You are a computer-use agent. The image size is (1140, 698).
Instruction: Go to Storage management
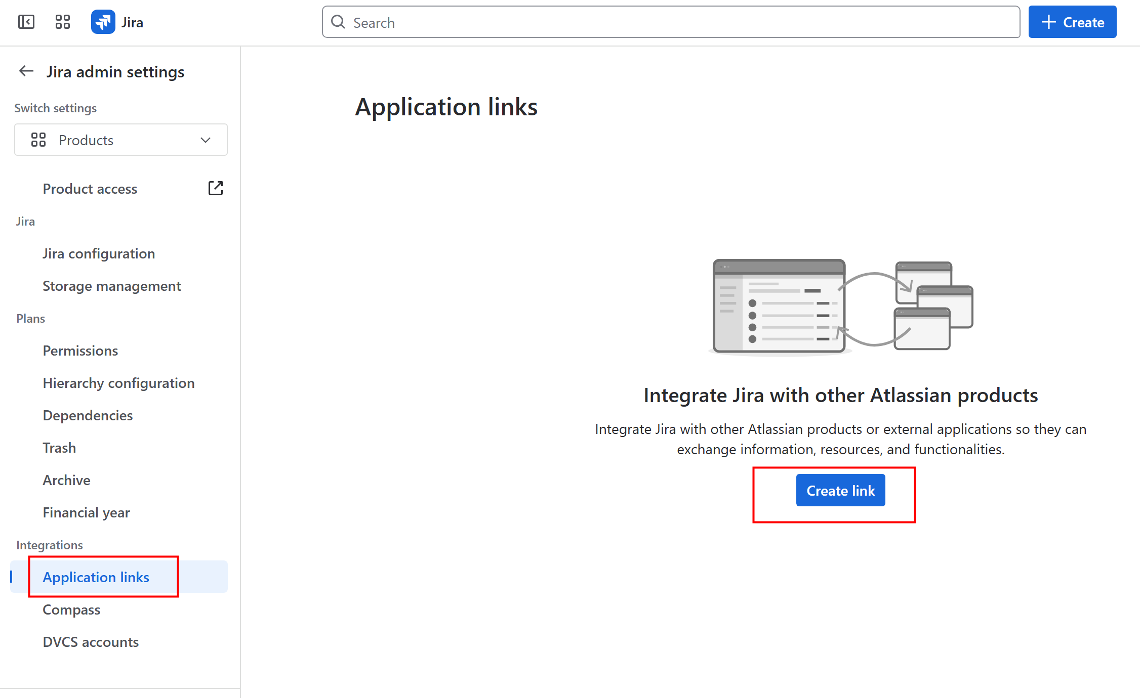point(111,286)
